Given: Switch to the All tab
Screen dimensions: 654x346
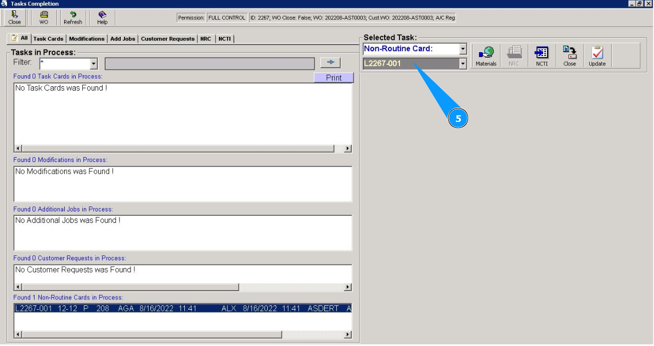Looking at the screenshot, I should click(19, 38).
